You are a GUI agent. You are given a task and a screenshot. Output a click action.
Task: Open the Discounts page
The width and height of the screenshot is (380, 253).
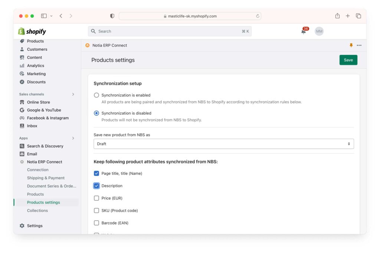coord(36,82)
